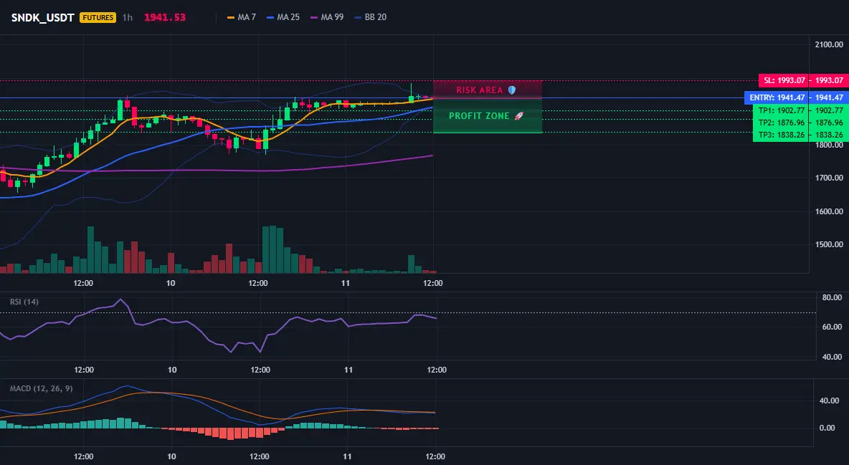Click the RISK AREA shield box

[488, 90]
